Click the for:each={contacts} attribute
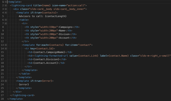This screenshot has height=101, width=171. [50, 45]
